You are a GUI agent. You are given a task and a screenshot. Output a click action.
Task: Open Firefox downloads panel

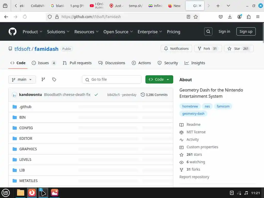[230, 17]
